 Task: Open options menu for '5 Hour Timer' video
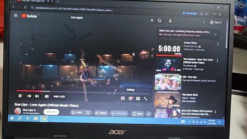point(218,44)
